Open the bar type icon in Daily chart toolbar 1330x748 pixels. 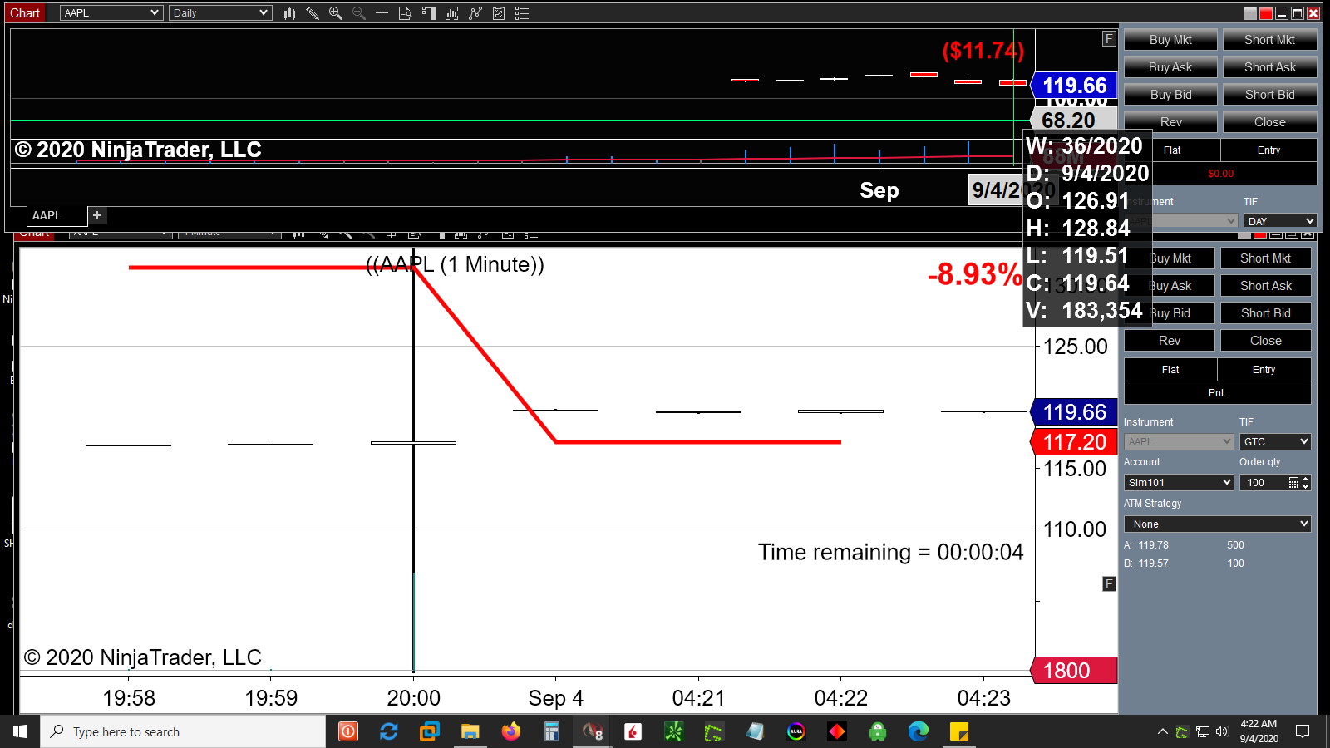click(289, 13)
